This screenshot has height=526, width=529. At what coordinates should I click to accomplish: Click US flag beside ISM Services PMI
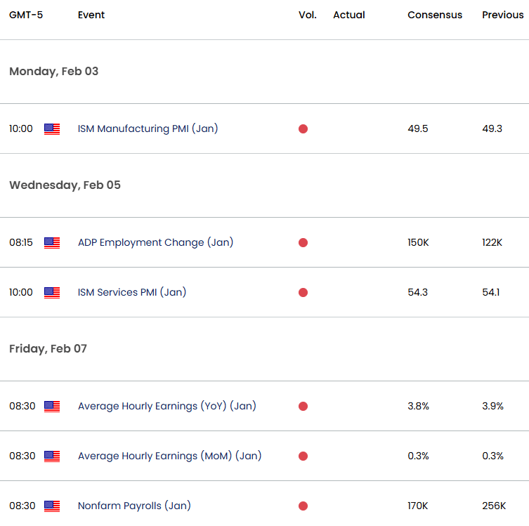point(52,293)
